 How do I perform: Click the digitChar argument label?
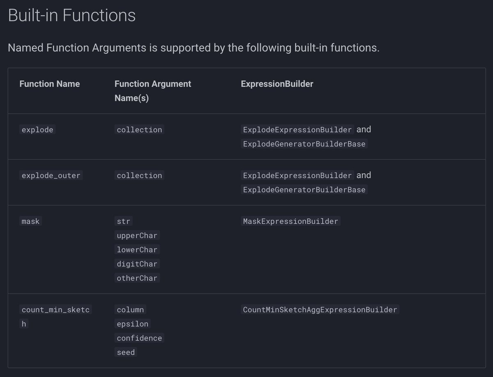137,264
